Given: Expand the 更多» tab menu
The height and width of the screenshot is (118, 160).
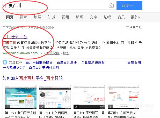Looking at the screenshot, I should click(x=135, y=17).
